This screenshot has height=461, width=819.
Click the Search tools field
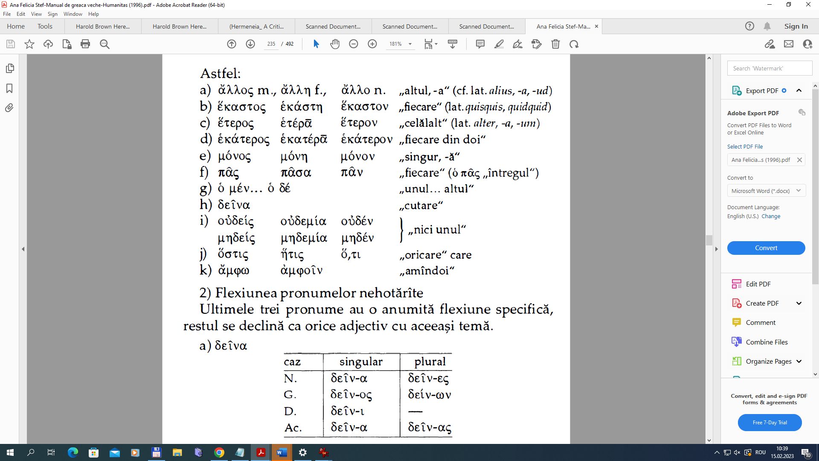pyautogui.click(x=770, y=68)
